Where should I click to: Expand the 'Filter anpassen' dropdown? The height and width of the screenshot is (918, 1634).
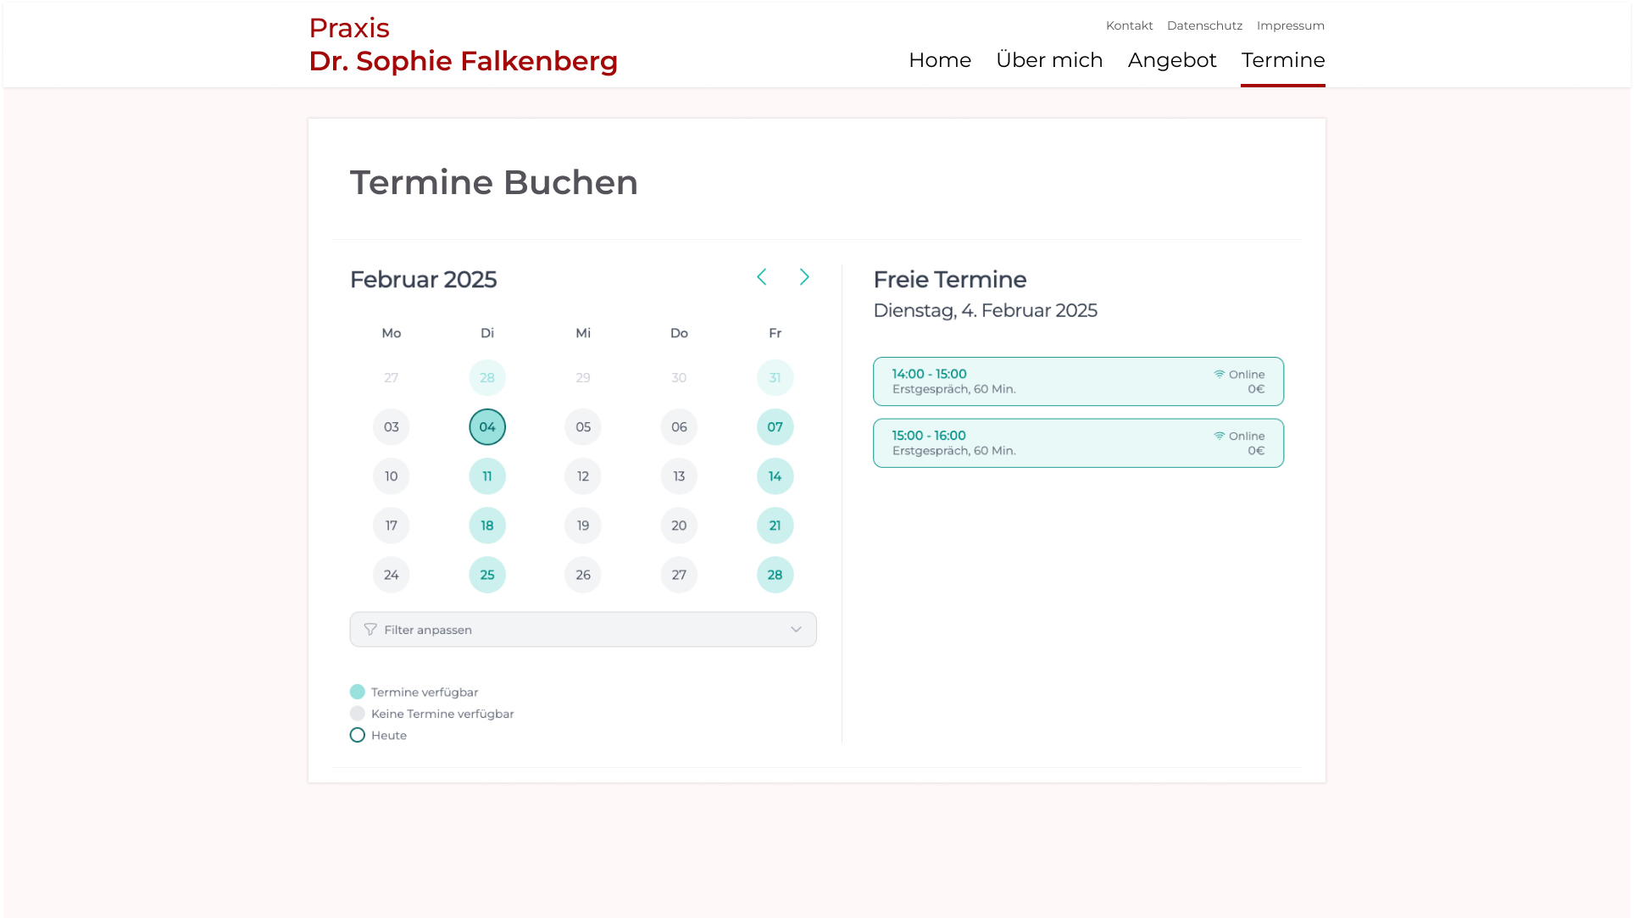click(x=583, y=629)
